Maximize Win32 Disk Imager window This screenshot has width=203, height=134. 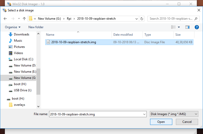(x=179, y=4)
